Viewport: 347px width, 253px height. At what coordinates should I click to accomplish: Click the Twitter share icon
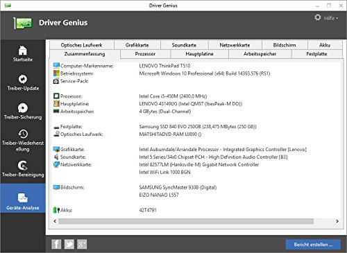pos(69,244)
